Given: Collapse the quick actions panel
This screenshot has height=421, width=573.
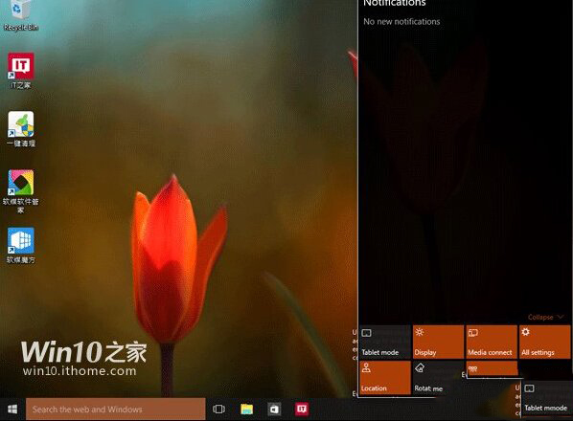Looking at the screenshot, I should point(545,317).
